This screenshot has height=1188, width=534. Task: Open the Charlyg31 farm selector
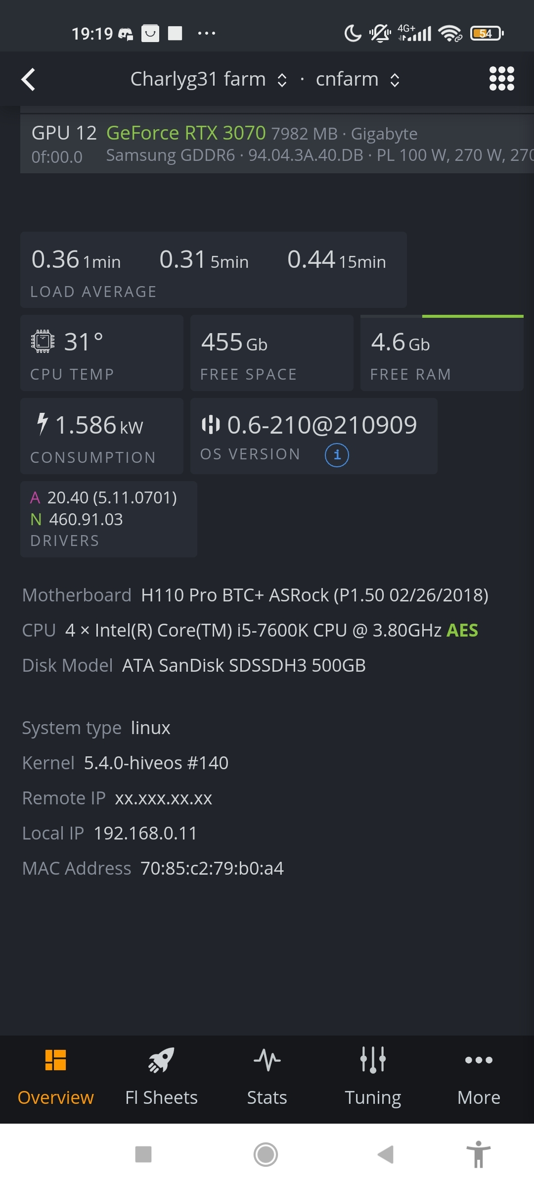(208, 79)
